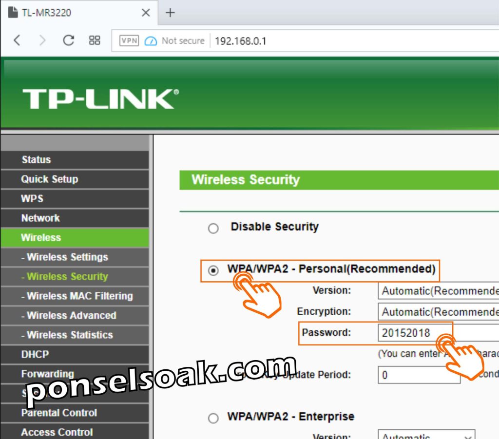
Task: Click the Group Key Update Period field
Action: (x=419, y=375)
